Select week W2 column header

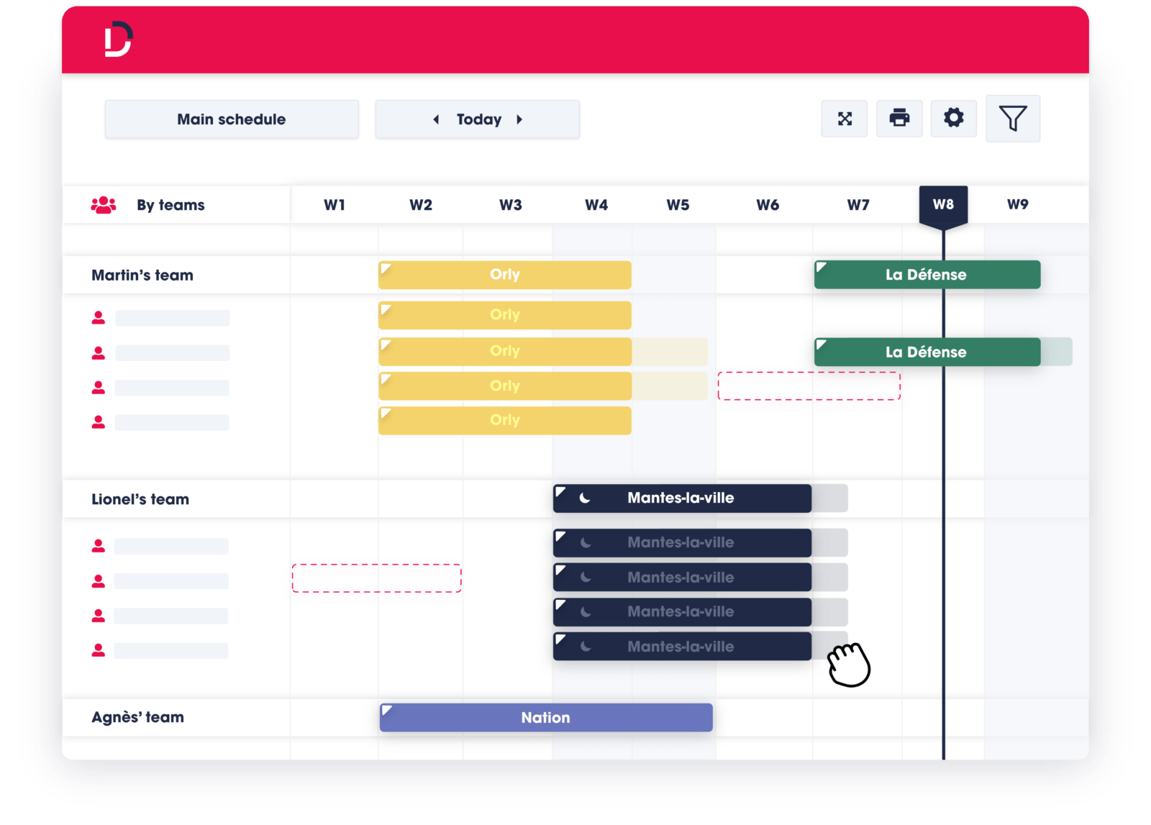(421, 205)
